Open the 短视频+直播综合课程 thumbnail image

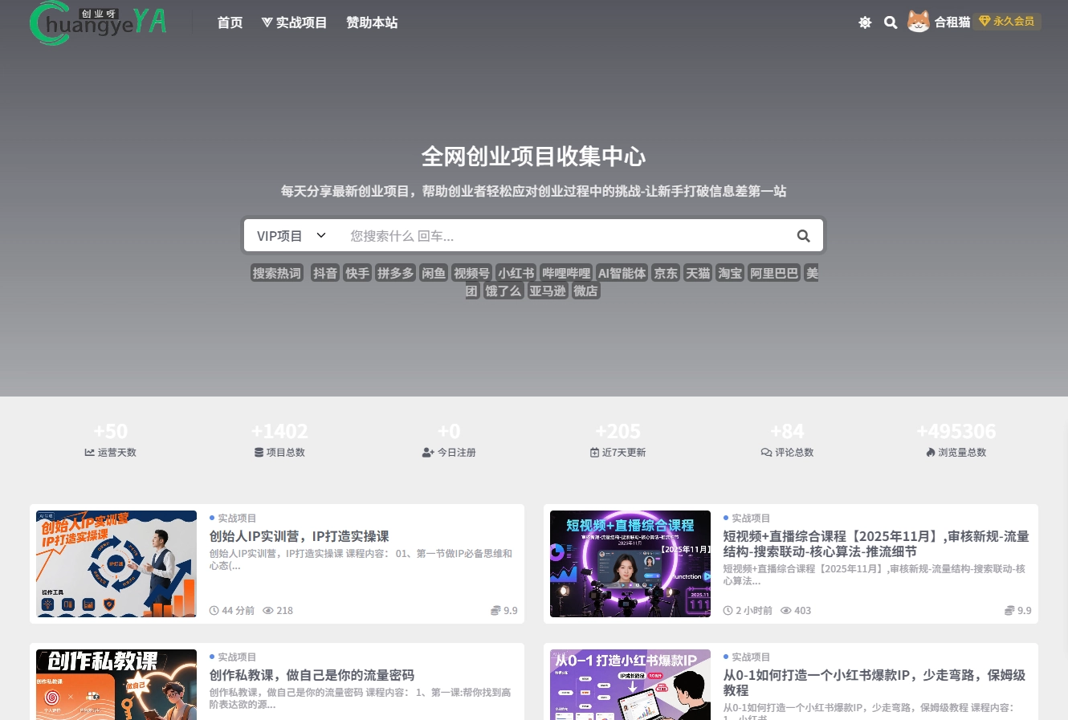pos(630,563)
